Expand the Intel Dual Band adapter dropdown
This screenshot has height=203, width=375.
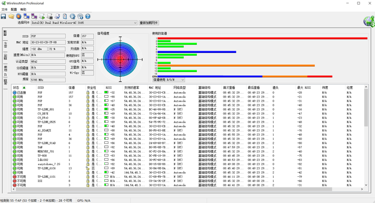pyautogui.click(x=84, y=23)
